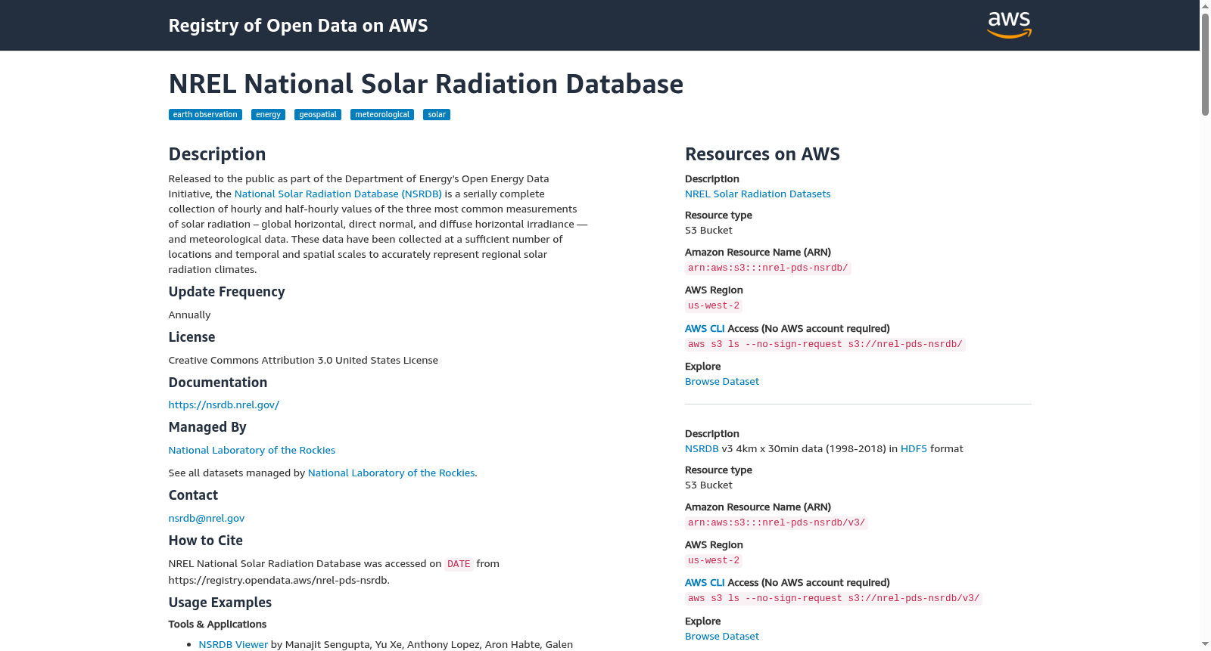Click the AWS logo in header
This screenshot has height=651, width=1211.
pos(1009,25)
